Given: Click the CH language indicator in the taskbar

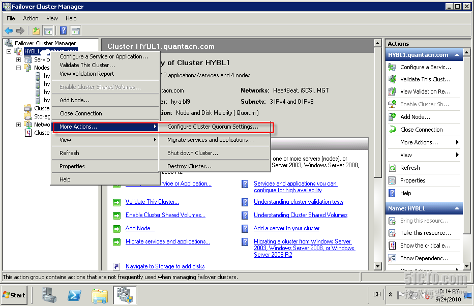Looking at the screenshot, I should coord(377,294).
